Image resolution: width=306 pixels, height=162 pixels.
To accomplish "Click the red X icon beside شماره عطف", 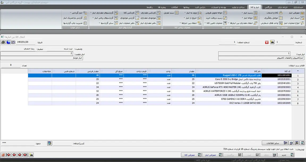I will click(267, 42).
